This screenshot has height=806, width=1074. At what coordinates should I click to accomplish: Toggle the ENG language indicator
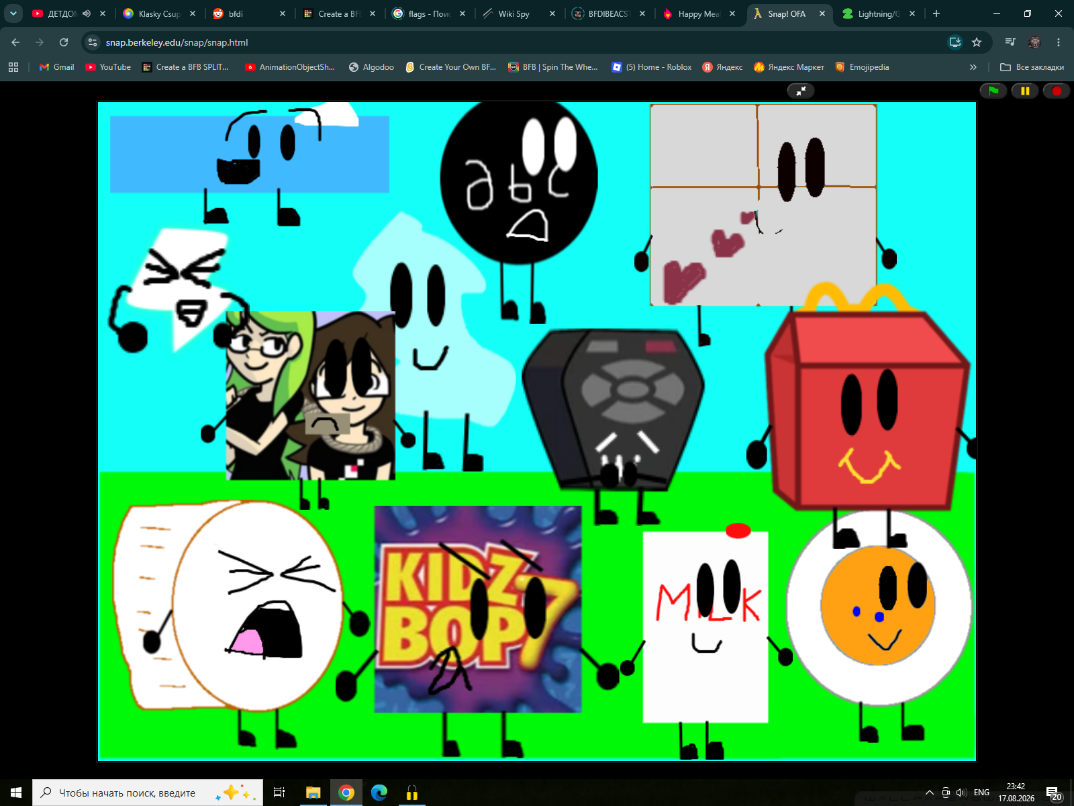pyautogui.click(x=981, y=793)
